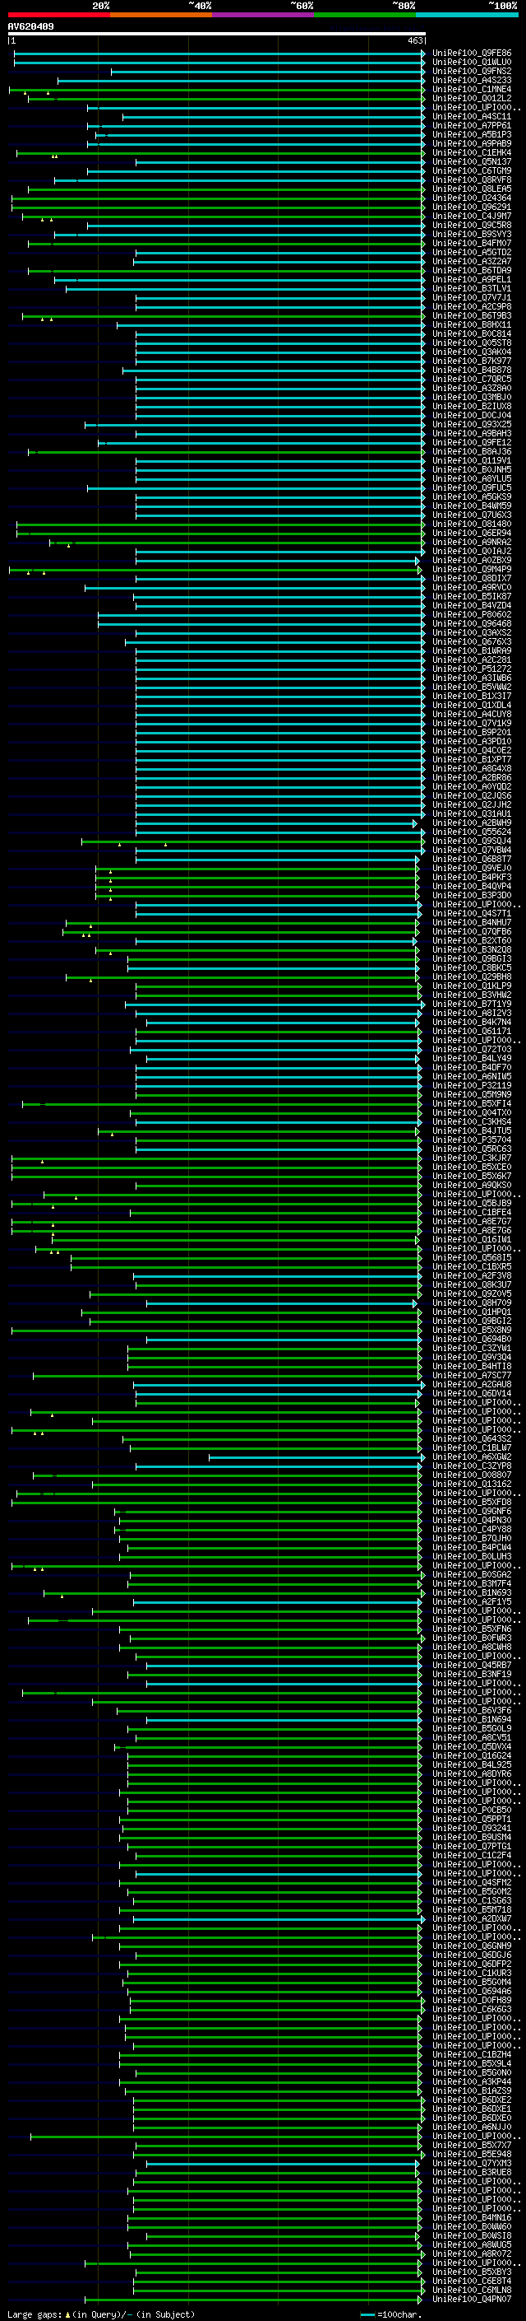Select label UniRef100_Q5N137

[x=471, y=162]
